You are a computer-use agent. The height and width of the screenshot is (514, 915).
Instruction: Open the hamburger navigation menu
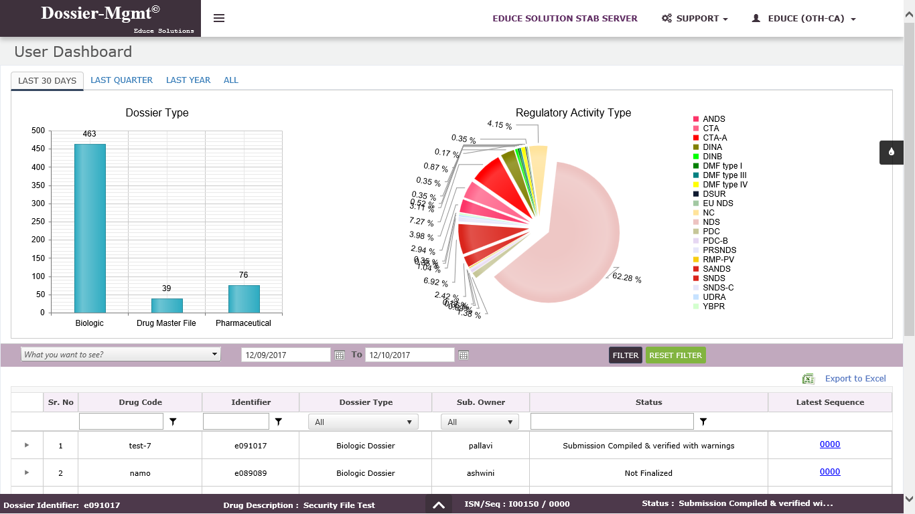(219, 18)
